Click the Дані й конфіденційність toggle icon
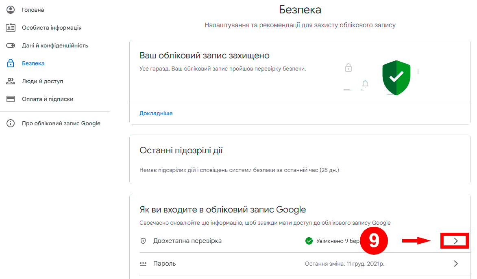Screen dimensions: 477x279 11,45
